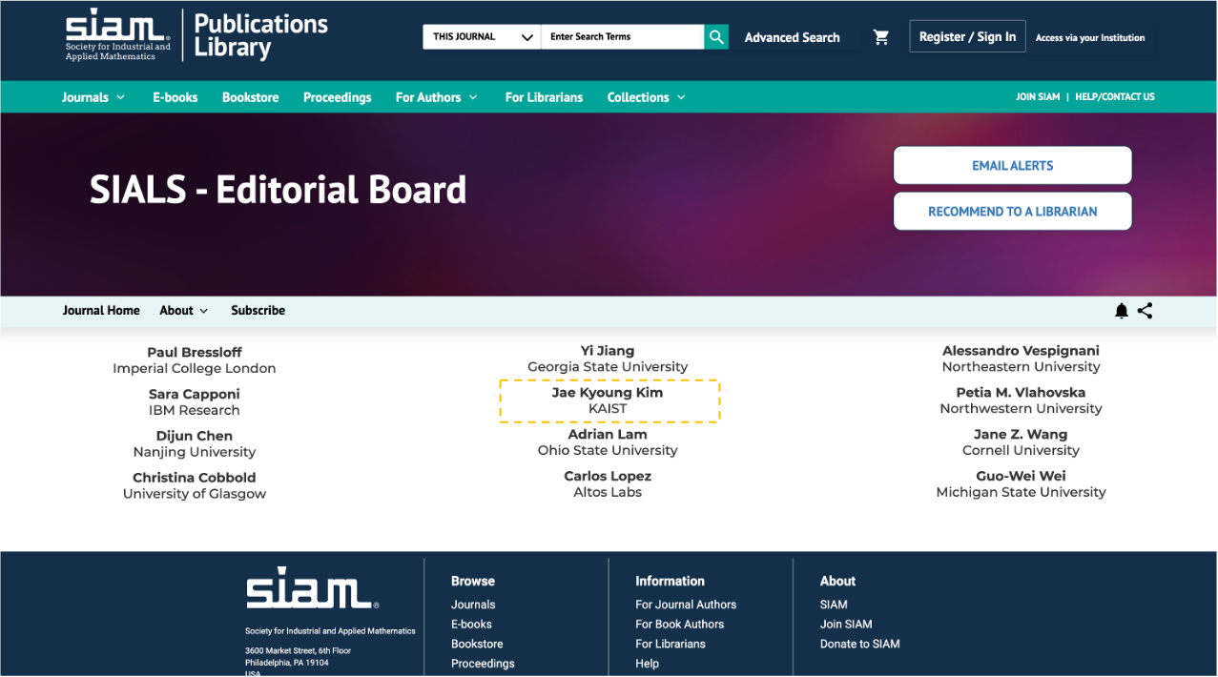Viewport: 1218px width, 677px height.
Task: Expand the Collections menu
Action: pos(647,97)
